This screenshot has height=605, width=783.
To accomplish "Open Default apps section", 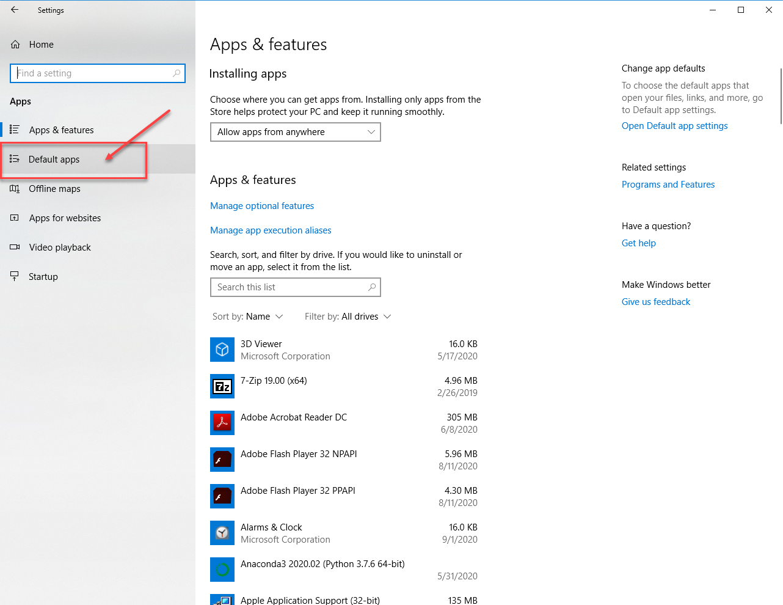I will (98, 159).
